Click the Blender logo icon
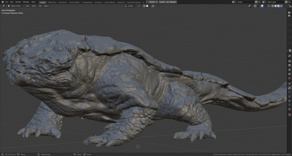The image size is (292, 156). click(x=3, y=2)
